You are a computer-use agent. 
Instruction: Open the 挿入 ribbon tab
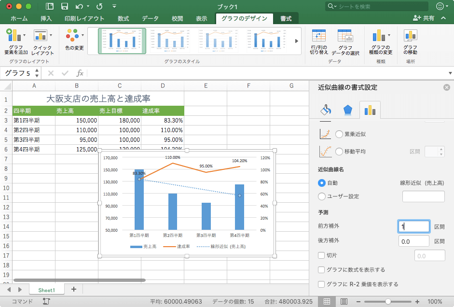(x=46, y=18)
